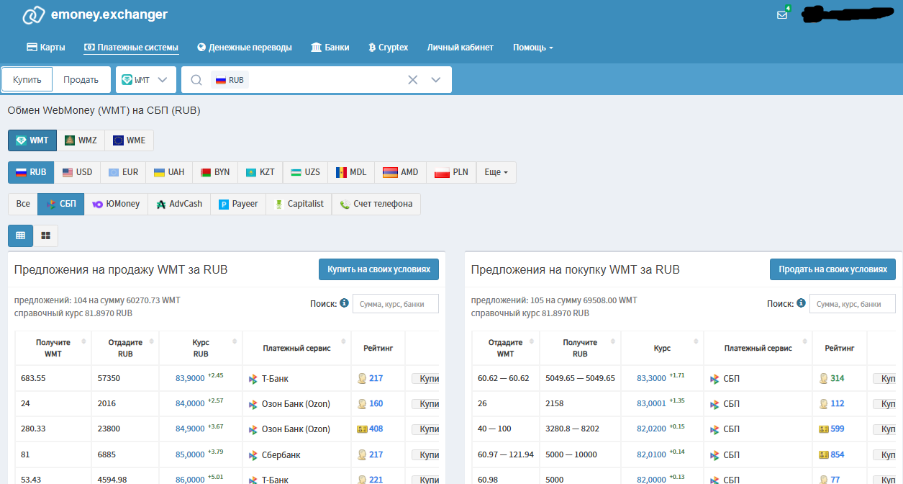Clear the RUB selection with X icon

412,80
